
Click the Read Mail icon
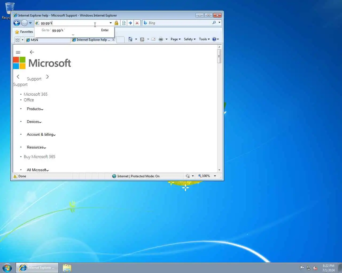click(153, 39)
